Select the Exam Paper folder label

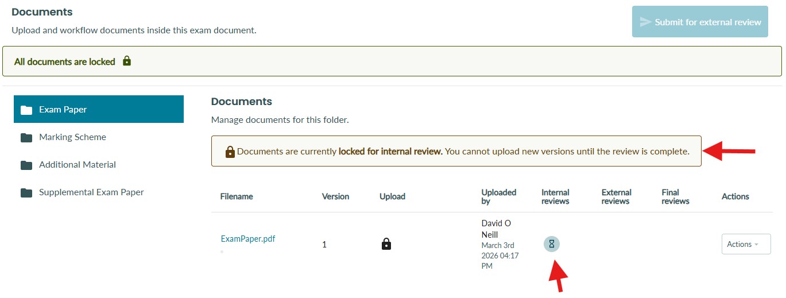tap(63, 109)
